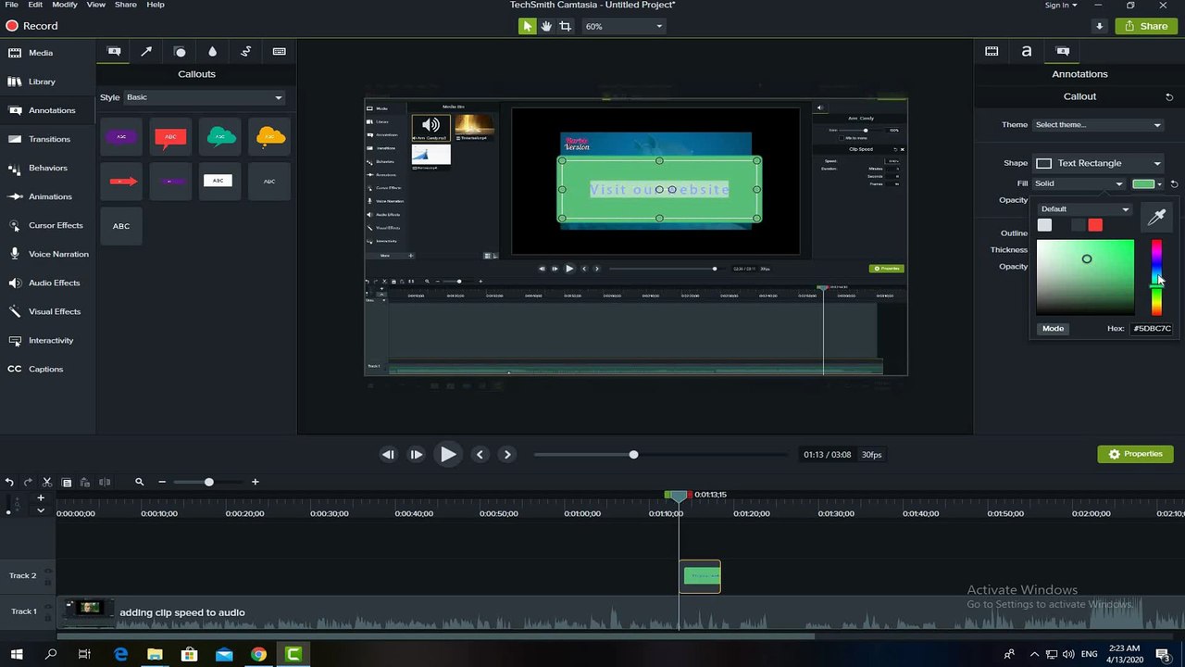The image size is (1185, 667).
Task: Pick the white rectangle ABC callout
Action: 219,182
